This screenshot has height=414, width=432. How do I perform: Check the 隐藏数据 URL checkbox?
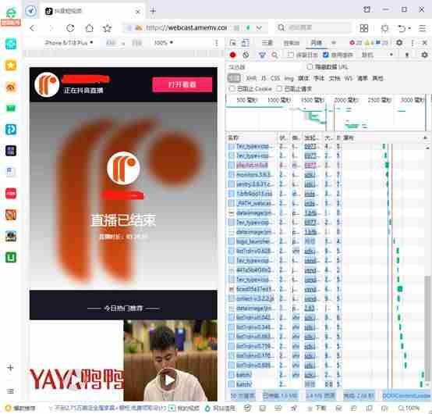tap(310, 67)
